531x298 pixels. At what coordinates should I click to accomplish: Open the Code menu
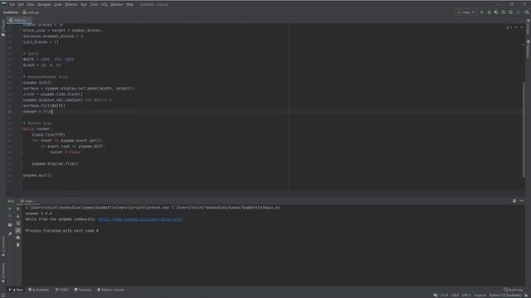click(58, 5)
